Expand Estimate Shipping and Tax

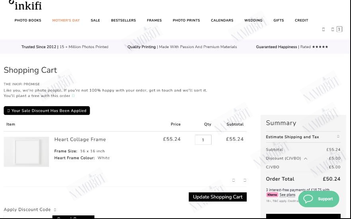point(303,137)
